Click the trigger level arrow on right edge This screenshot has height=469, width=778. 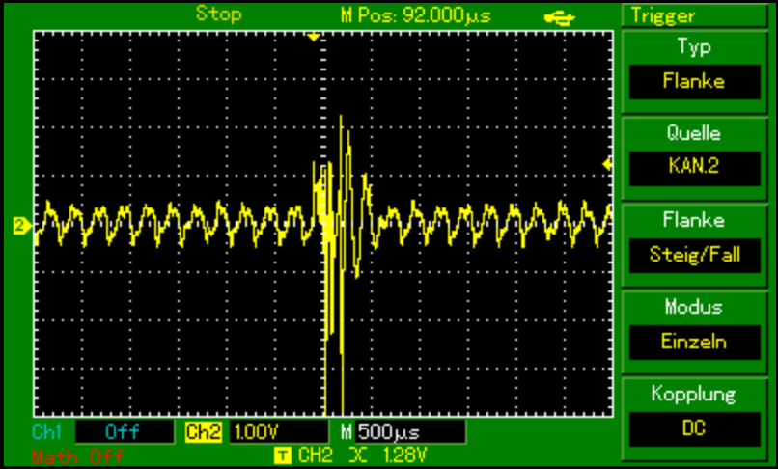(x=607, y=165)
